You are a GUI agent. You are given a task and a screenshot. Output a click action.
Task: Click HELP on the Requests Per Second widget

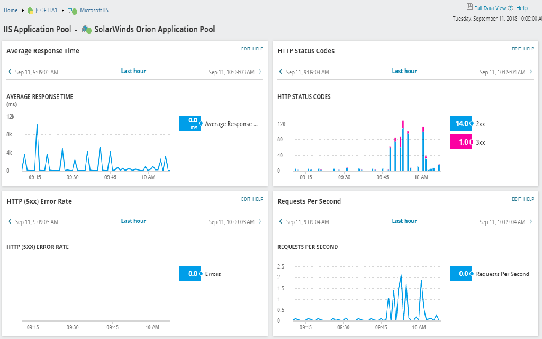tap(528, 199)
